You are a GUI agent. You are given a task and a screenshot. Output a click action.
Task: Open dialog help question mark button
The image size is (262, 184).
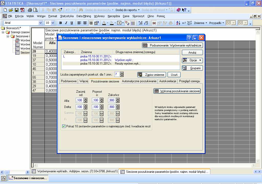click(189, 38)
